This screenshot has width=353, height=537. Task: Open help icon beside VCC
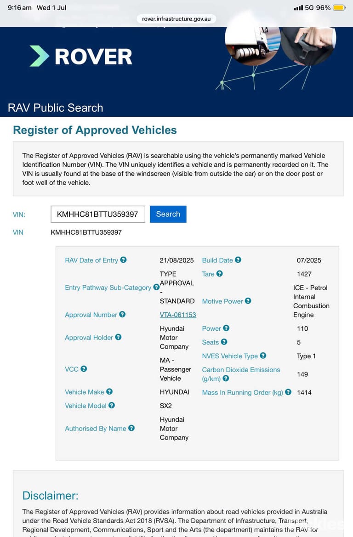84,369
